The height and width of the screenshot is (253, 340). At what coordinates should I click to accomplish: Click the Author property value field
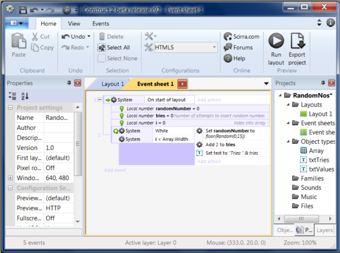pyautogui.click(x=58, y=128)
